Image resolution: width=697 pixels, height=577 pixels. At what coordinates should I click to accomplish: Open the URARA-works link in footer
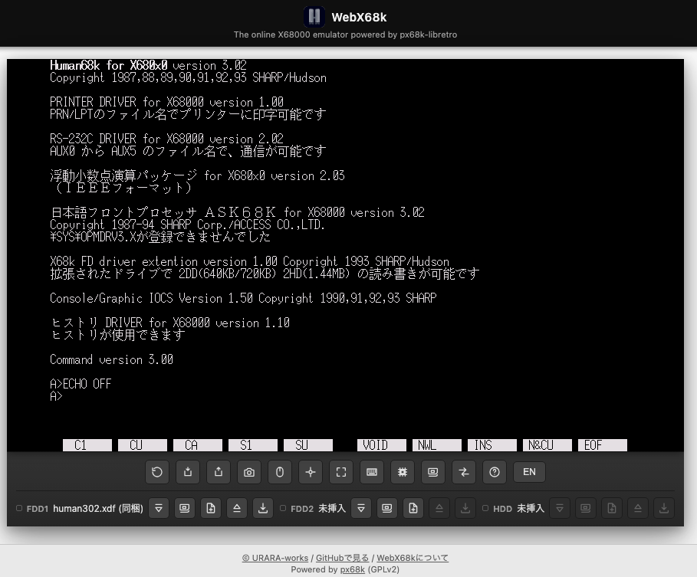click(x=275, y=558)
